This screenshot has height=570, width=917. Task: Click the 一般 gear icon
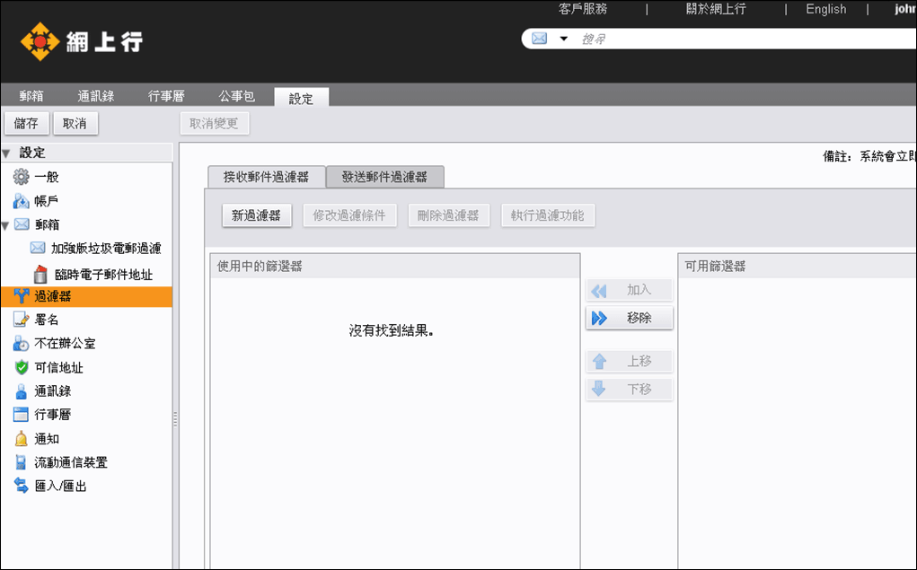click(21, 177)
